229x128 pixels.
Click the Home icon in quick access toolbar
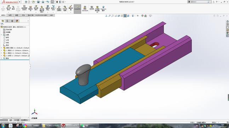point(26,2)
